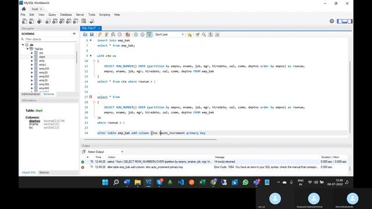
Task: Stop the running query
Action: click(x=120, y=35)
